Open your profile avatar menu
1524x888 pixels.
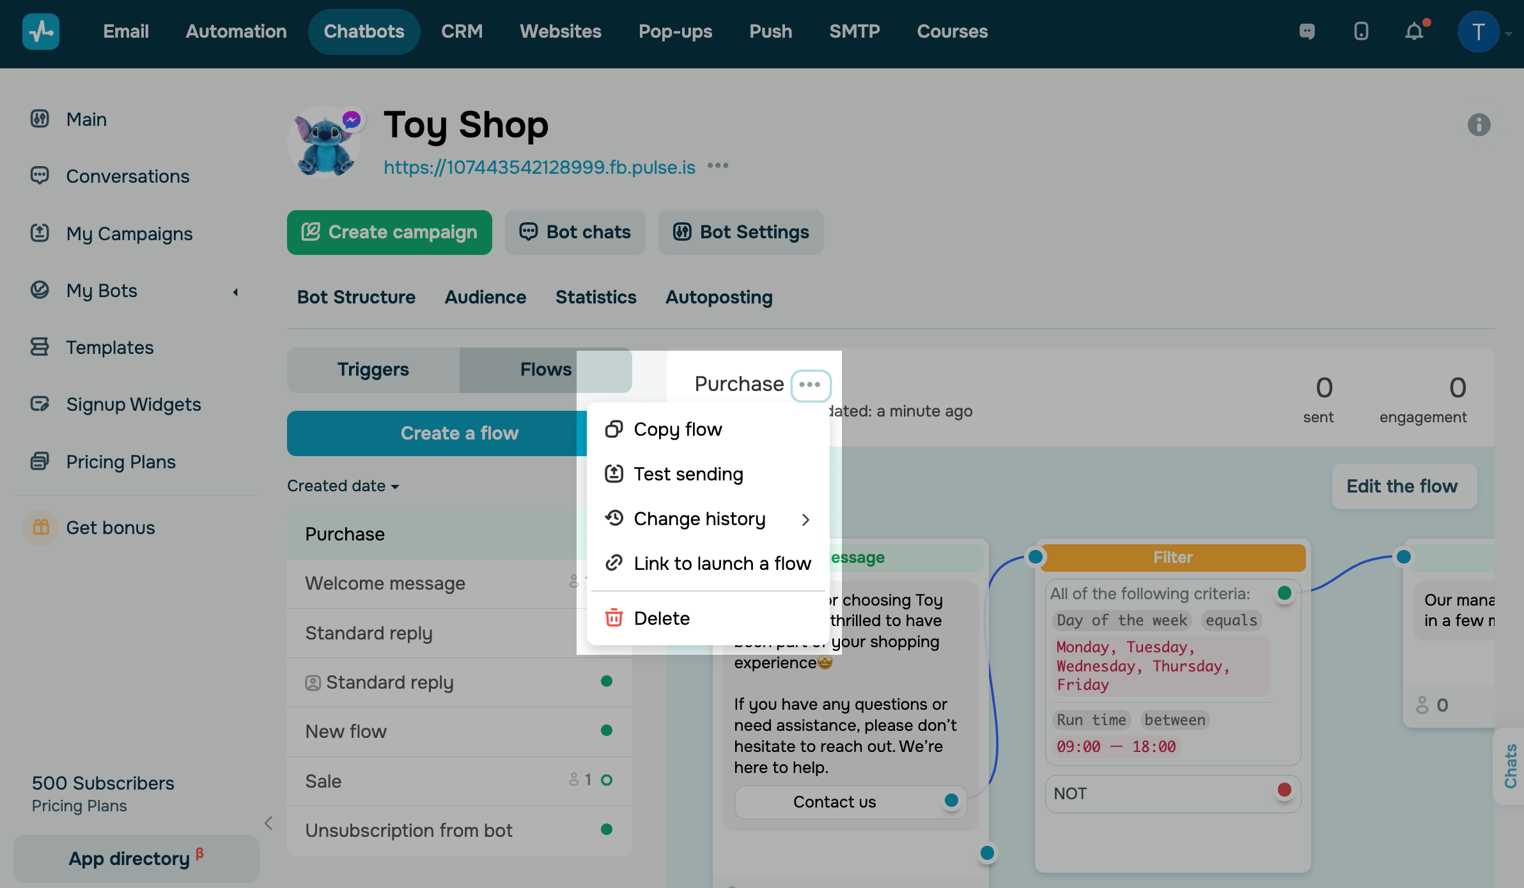pos(1478,31)
